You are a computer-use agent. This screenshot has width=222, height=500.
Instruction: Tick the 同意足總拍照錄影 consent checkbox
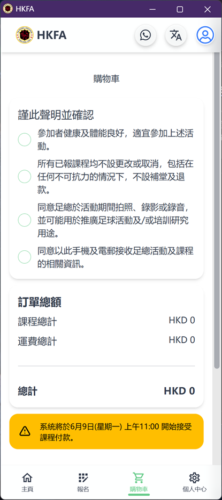point(25,220)
